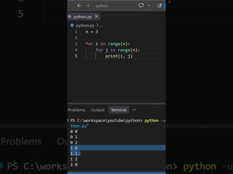233x174 pixels.
Task: Toggle the layout icon in title bar
Action: click(x=159, y=6)
